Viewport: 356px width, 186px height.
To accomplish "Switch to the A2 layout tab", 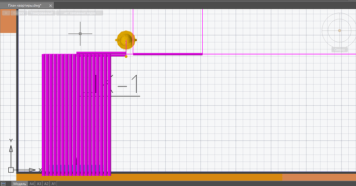I will click(x=46, y=184).
